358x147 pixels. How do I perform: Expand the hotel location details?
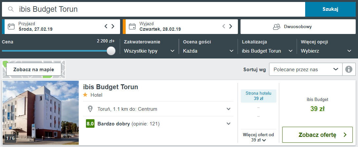pyautogui.click(x=229, y=109)
